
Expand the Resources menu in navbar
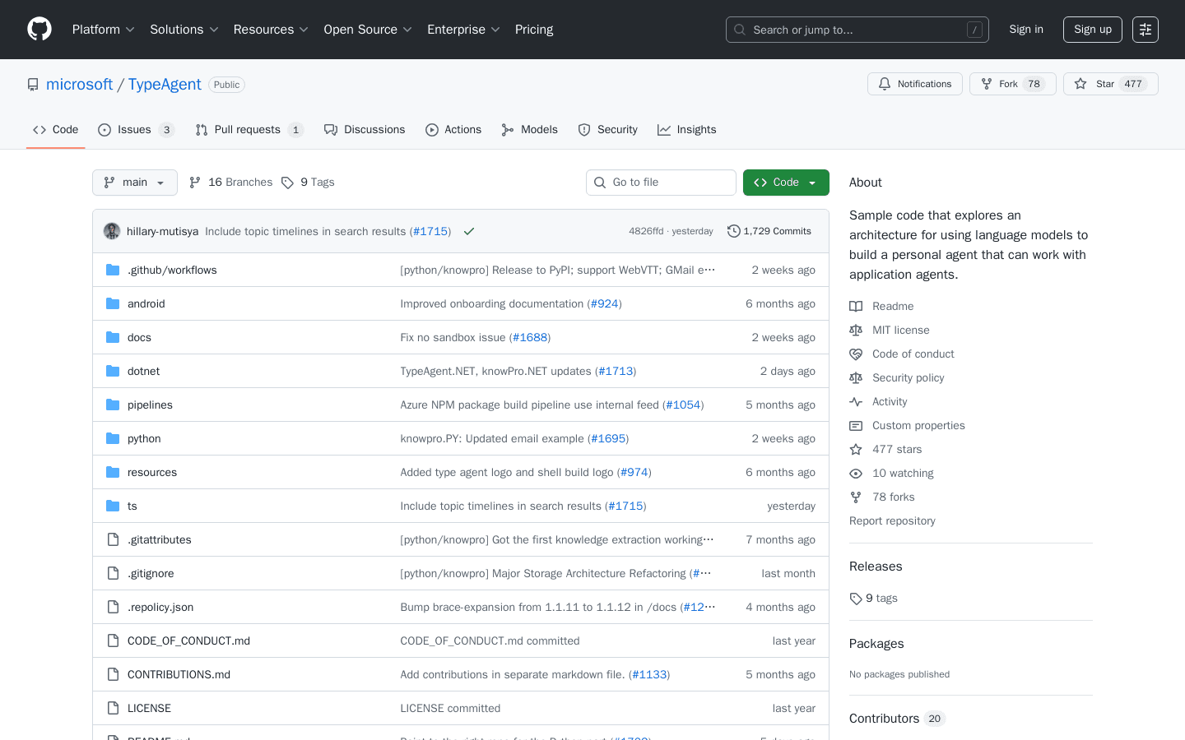click(x=271, y=29)
